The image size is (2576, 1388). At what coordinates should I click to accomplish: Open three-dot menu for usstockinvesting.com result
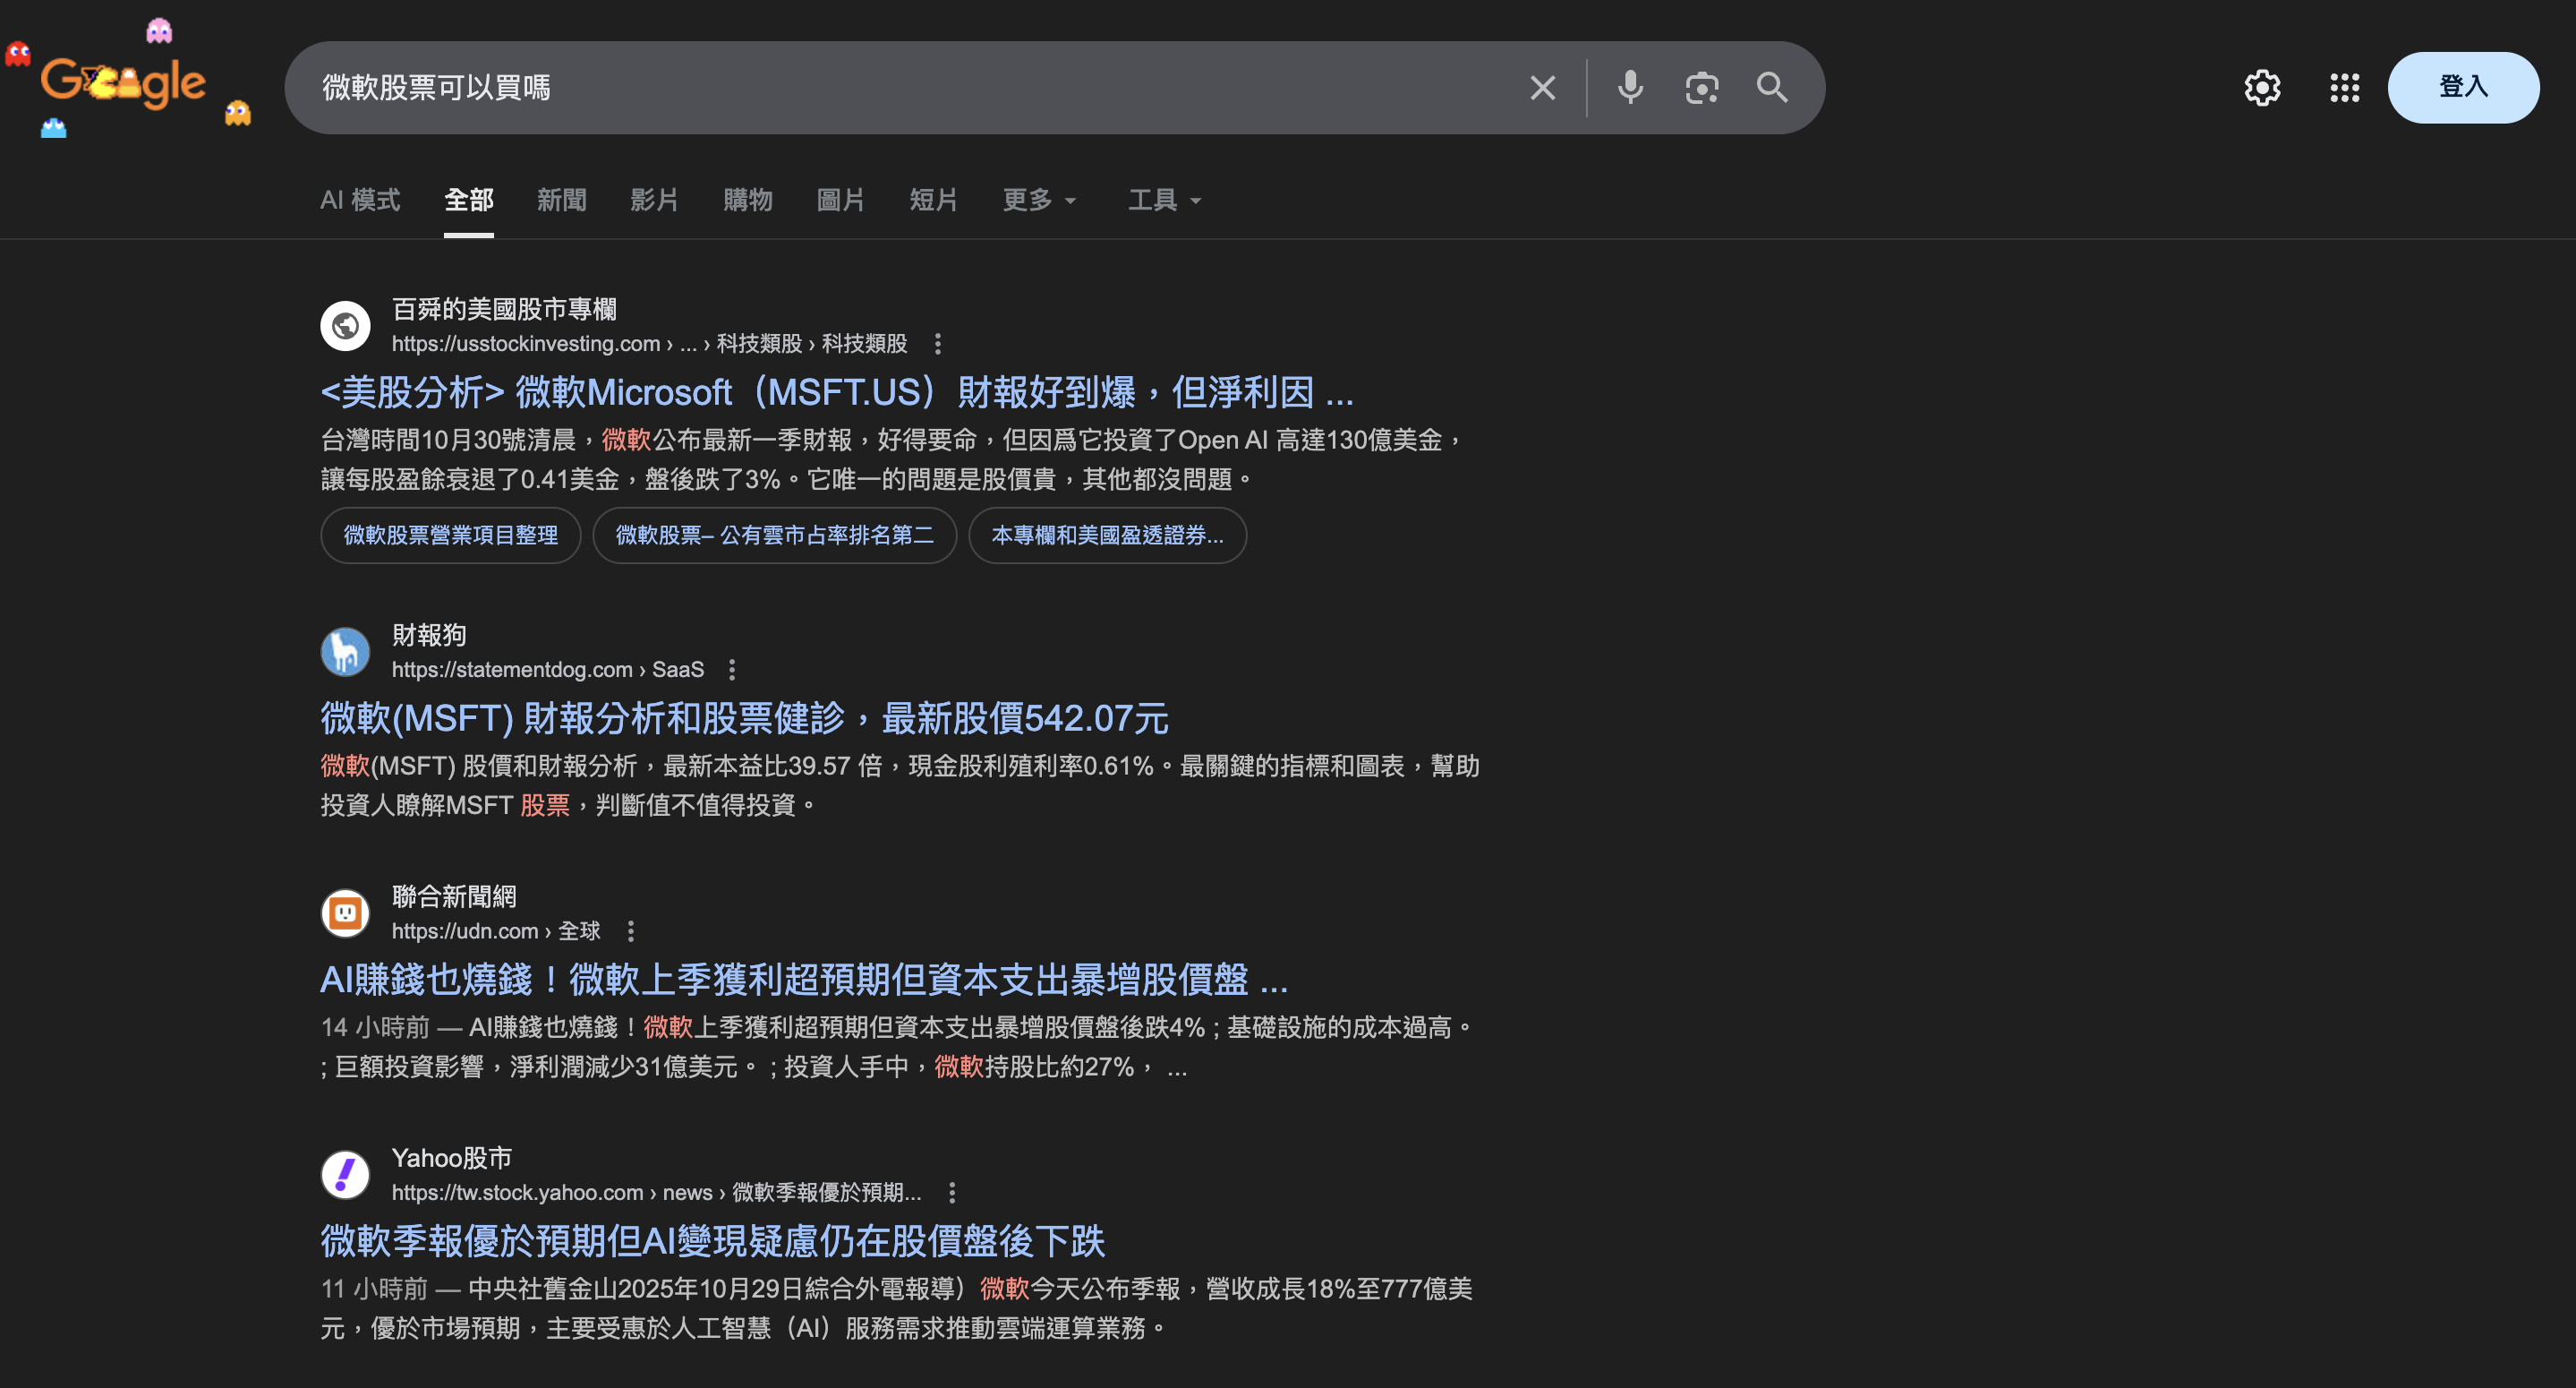coord(937,344)
